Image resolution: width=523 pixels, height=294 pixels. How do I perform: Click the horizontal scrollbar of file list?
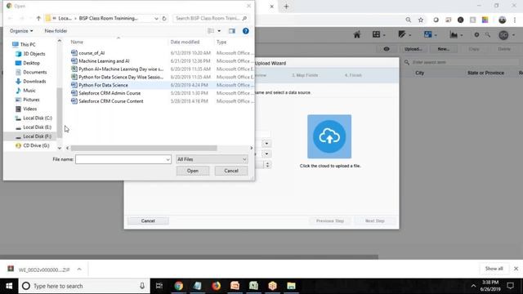(144, 148)
